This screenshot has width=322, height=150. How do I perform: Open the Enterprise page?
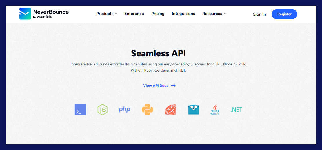point(134,14)
